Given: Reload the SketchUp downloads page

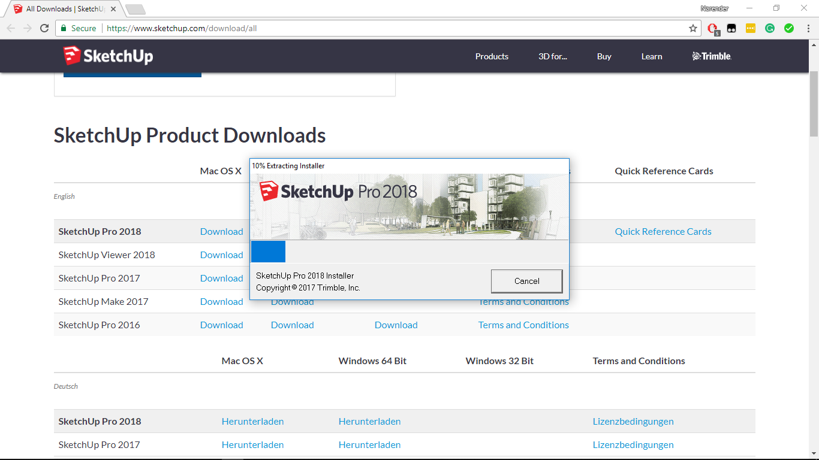Looking at the screenshot, I should (x=44, y=28).
